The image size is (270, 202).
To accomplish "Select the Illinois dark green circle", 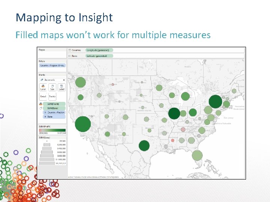I will coord(174,113).
